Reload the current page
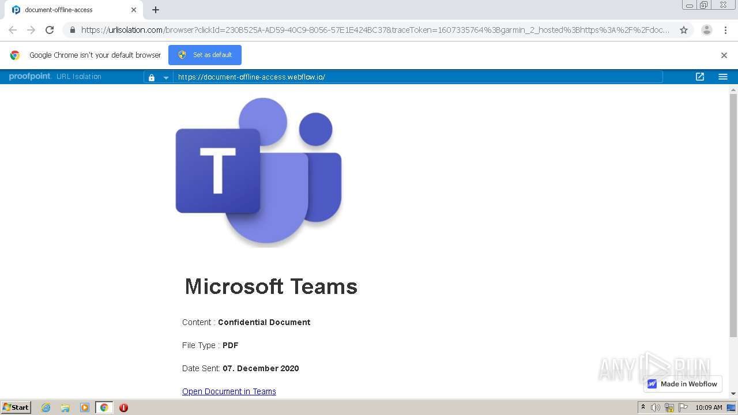 pyautogui.click(x=50, y=30)
